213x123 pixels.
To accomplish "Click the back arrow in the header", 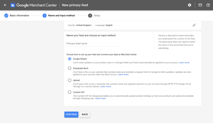I will pos(5,5).
